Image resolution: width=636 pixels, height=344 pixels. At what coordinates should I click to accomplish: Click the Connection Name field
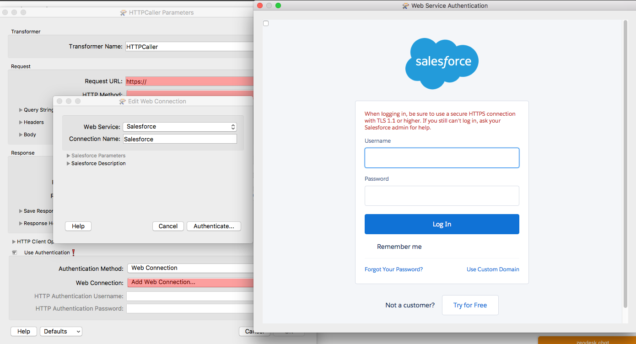click(x=179, y=139)
